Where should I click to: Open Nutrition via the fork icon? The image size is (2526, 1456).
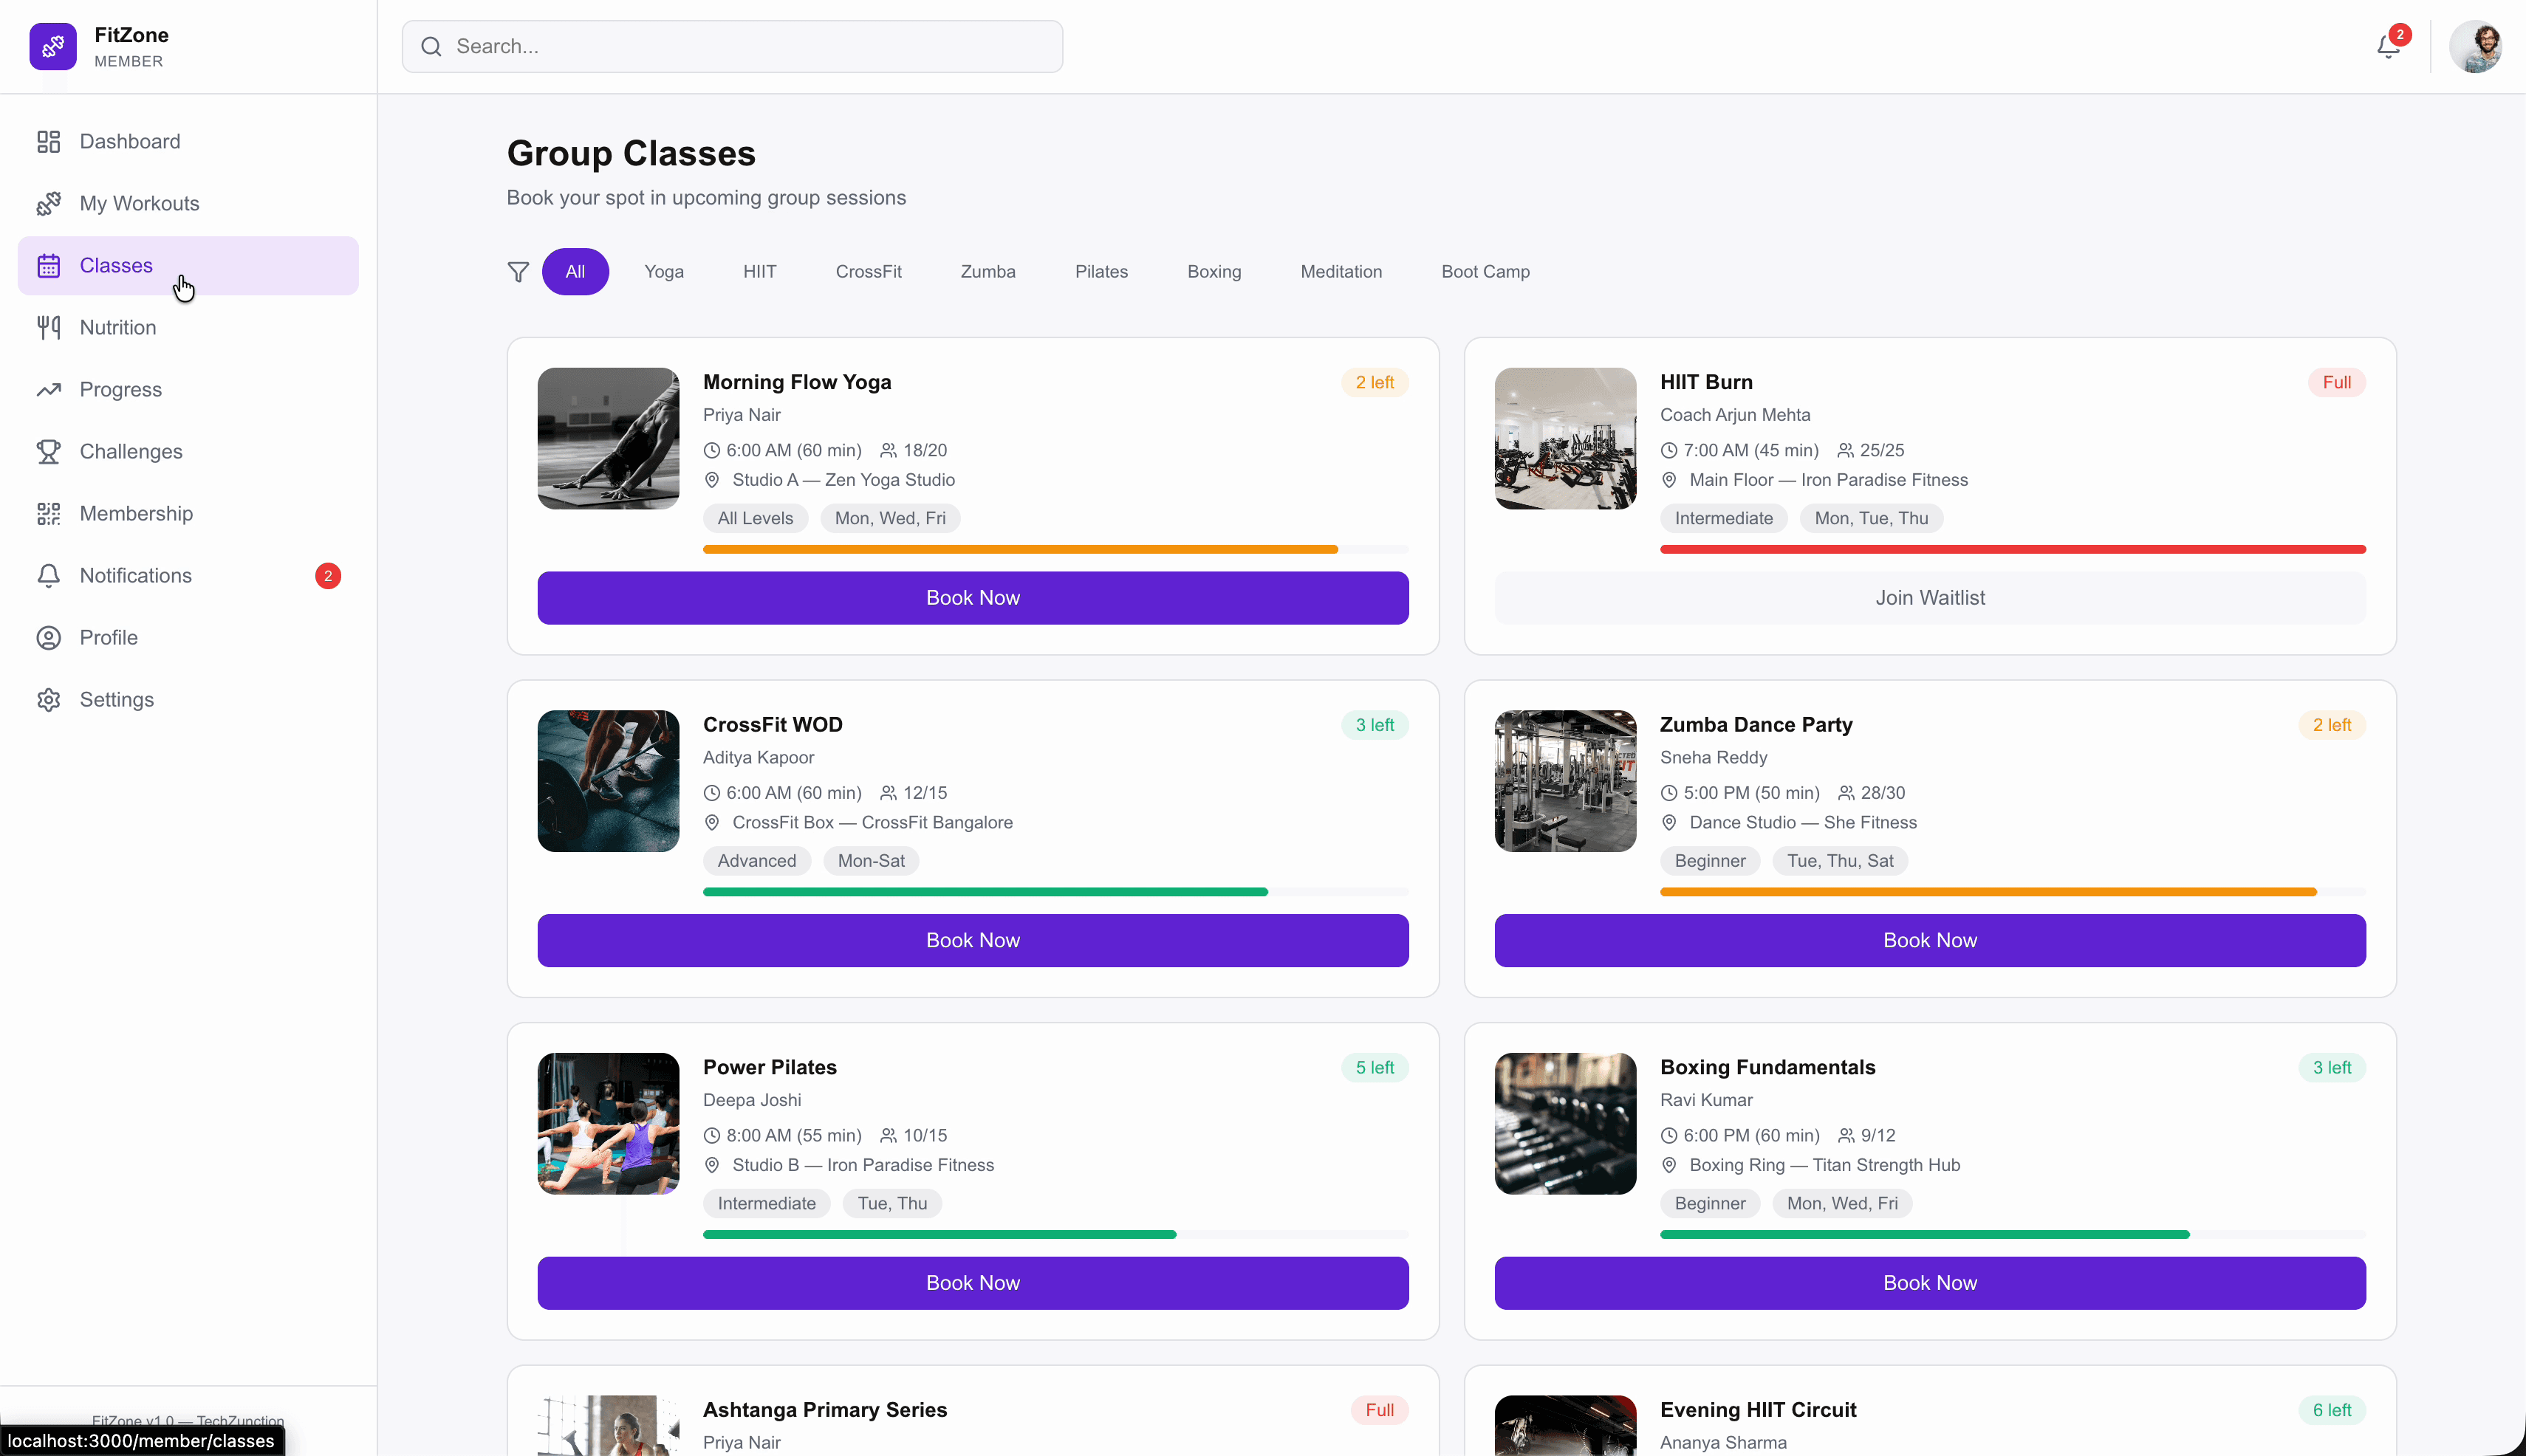[x=48, y=327]
